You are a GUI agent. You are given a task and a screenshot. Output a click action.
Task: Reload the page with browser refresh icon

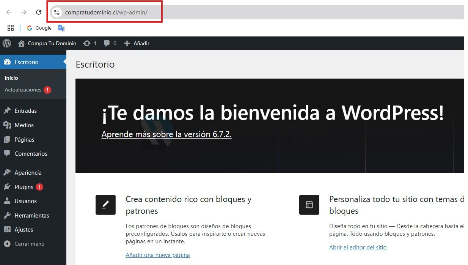pyautogui.click(x=39, y=12)
